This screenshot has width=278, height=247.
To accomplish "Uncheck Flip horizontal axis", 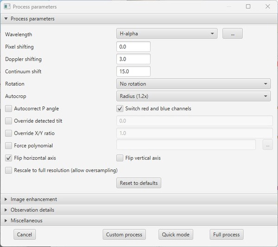I will point(8,158).
